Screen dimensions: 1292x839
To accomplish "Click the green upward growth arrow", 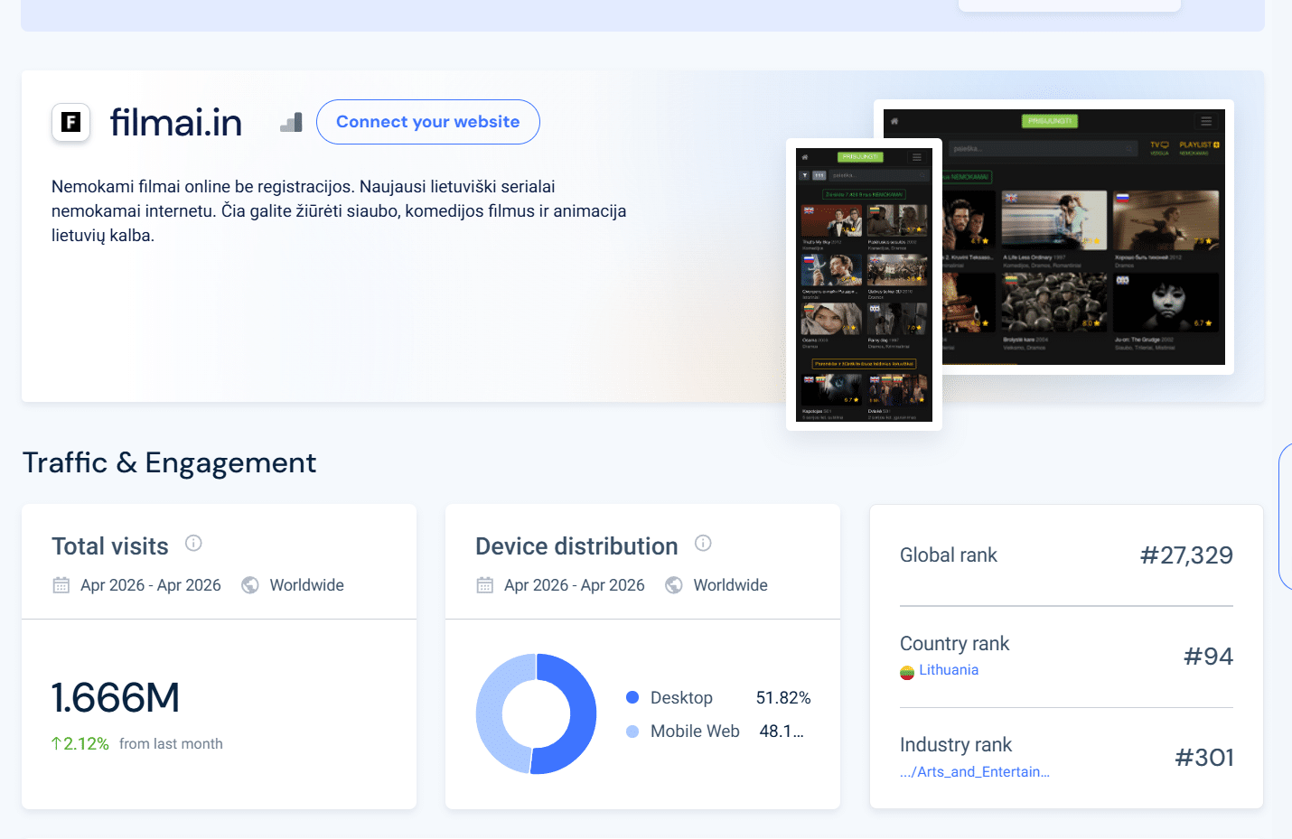I will point(56,743).
